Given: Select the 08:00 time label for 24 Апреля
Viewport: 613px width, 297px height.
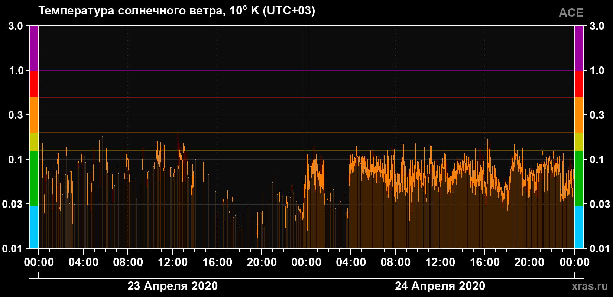Looking at the screenshot, I should (x=395, y=262).
